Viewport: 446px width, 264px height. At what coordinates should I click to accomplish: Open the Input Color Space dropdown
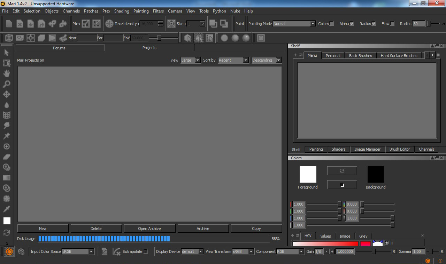coord(78,251)
